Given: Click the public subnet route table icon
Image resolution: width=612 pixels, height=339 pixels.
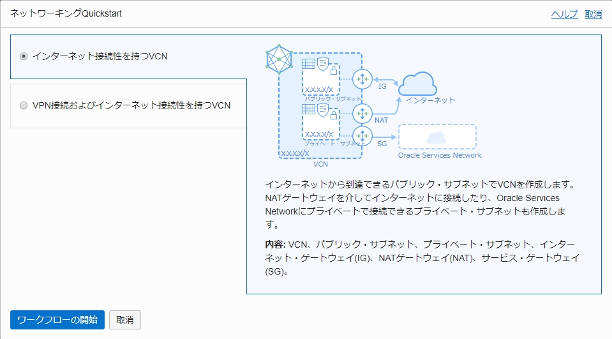Looking at the screenshot, I should [310, 64].
